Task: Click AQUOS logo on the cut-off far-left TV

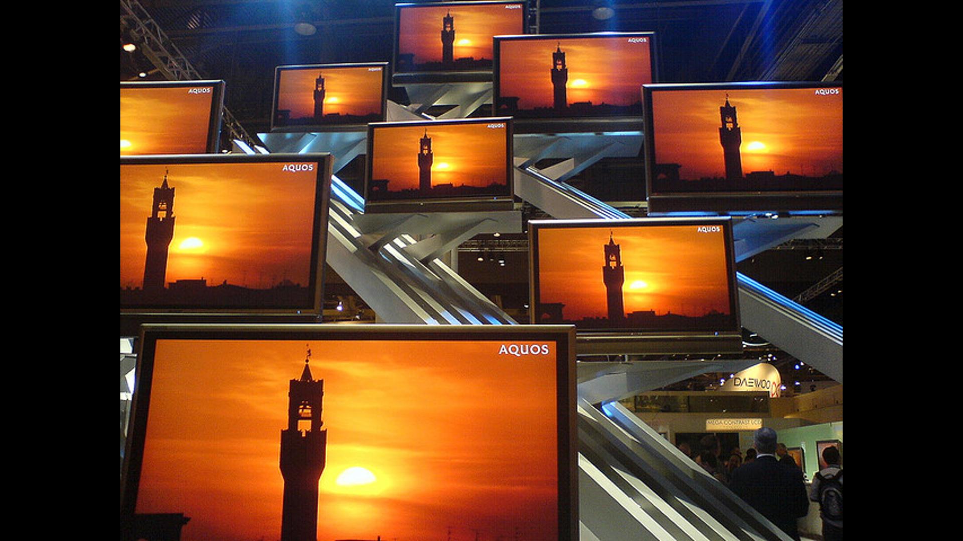Action: [x=199, y=91]
